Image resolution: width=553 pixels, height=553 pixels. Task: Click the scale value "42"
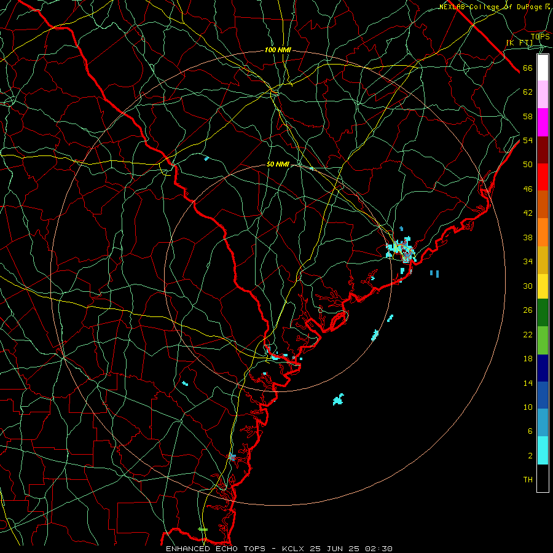point(528,213)
